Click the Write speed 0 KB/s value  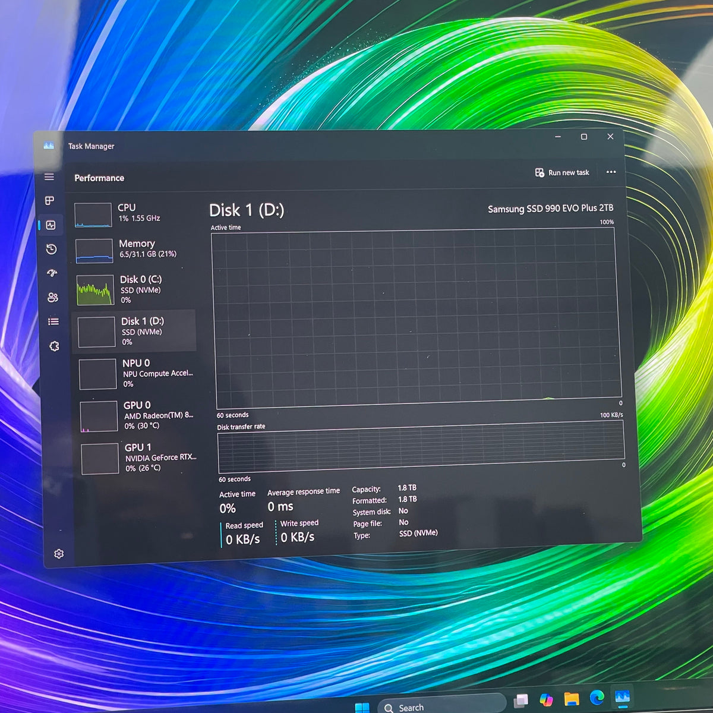298,537
